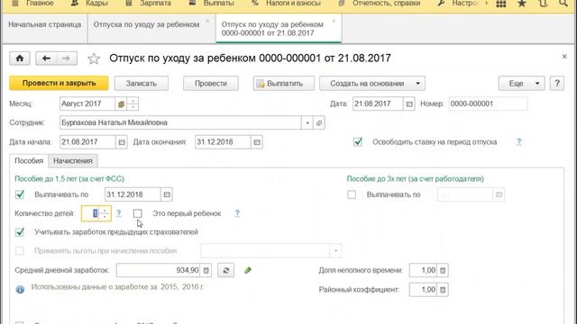Toggle Выплачивать по under Пособие до 1,5 лет
The height and width of the screenshot is (324, 577).
coord(20,194)
